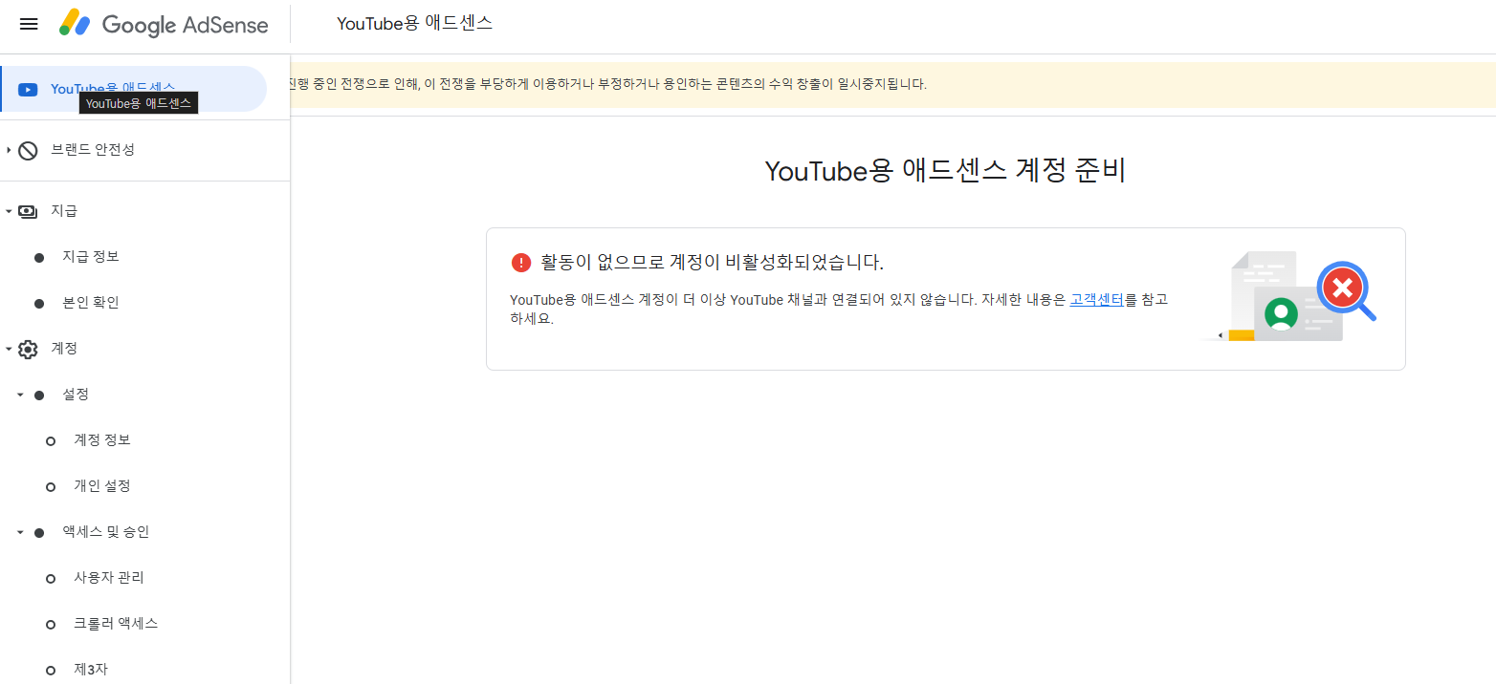Open 브랜드 안전성 menu item

93,150
